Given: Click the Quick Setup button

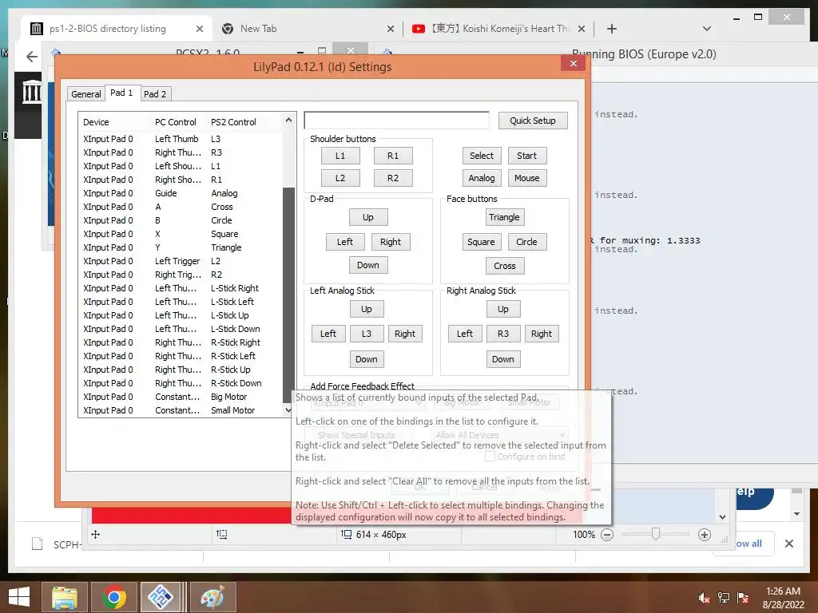Looking at the screenshot, I should (533, 121).
